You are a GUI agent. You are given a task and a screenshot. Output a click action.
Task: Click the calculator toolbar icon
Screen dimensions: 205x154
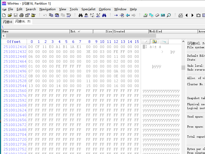pyautogui.click(x=163, y=15)
